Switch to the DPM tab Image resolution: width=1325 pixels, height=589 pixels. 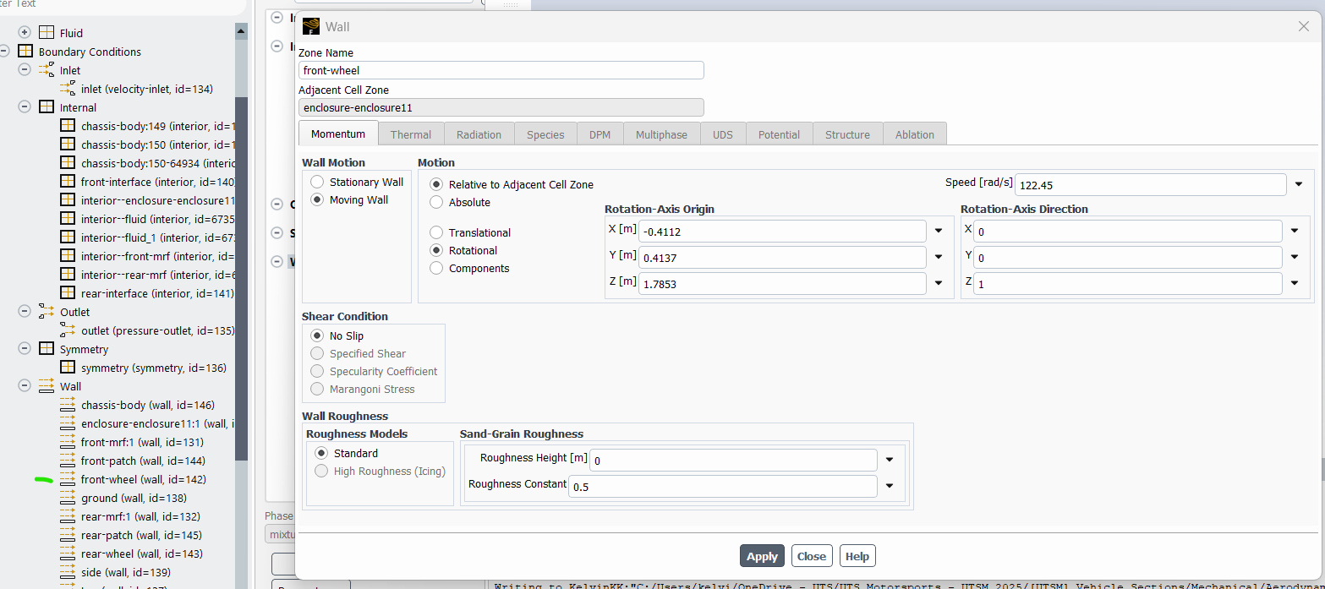tap(600, 134)
